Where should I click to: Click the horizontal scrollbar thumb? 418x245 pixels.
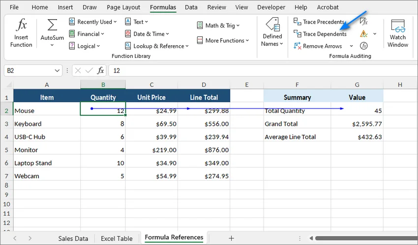[366, 238]
